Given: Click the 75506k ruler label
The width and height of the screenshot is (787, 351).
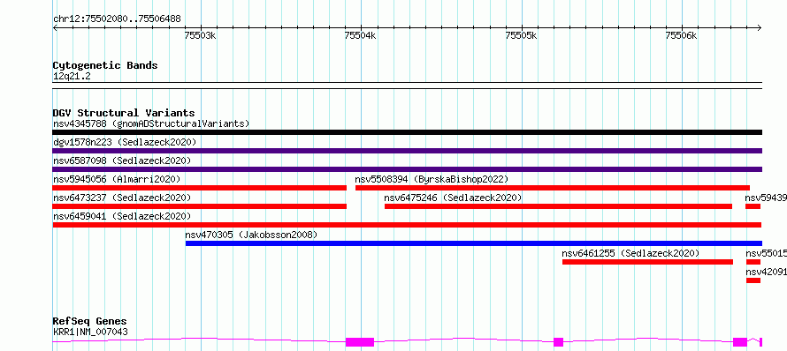Looking at the screenshot, I should [x=682, y=35].
